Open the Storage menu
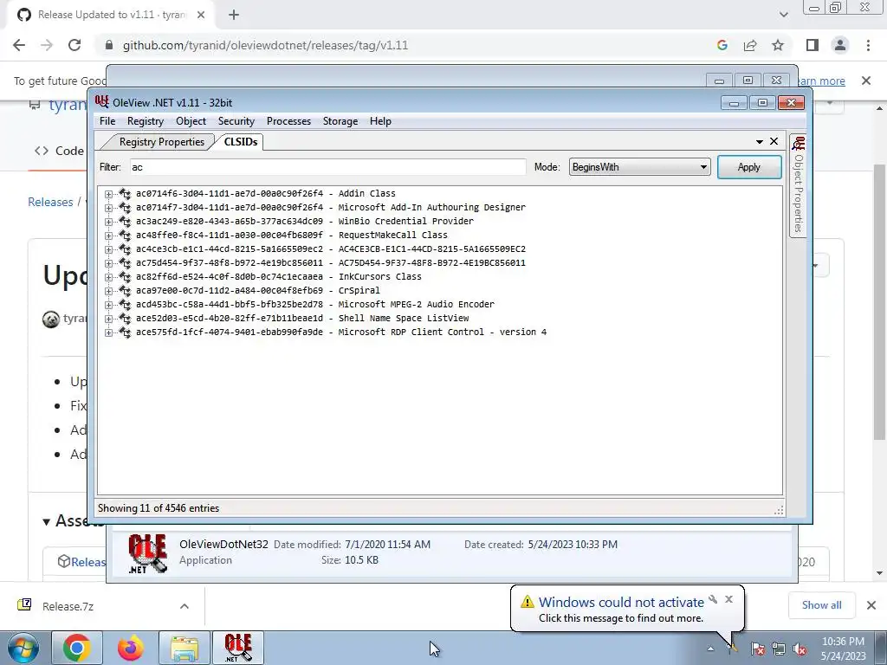887x665 pixels. [x=340, y=121]
